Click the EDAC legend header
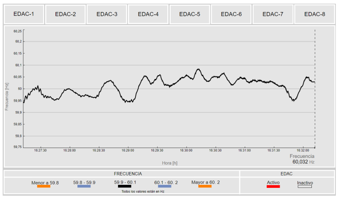The height and width of the screenshot is (199, 340). click(x=287, y=174)
